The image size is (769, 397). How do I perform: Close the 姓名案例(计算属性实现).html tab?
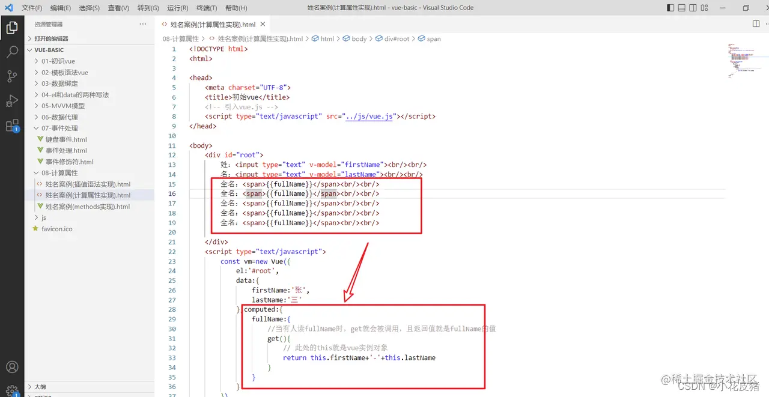[x=263, y=25]
